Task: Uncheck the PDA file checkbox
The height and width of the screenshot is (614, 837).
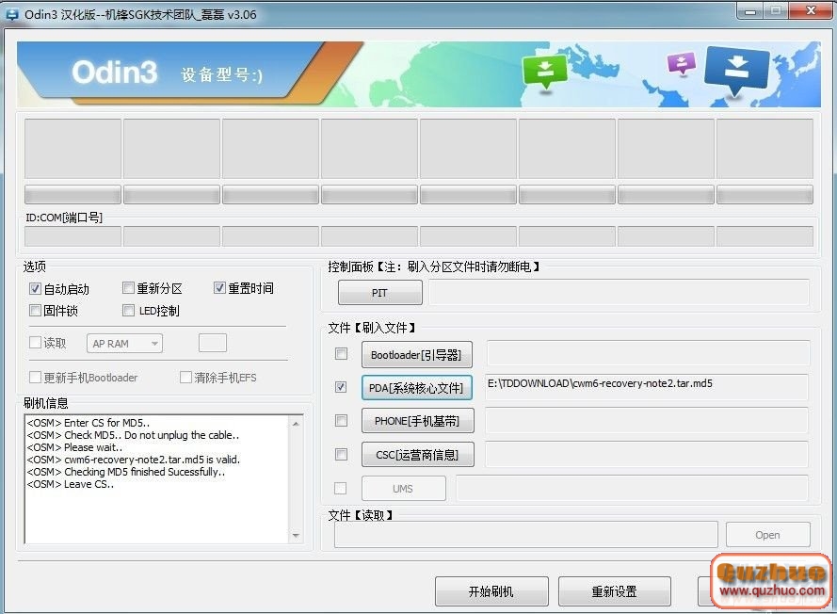Action: click(x=341, y=387)
